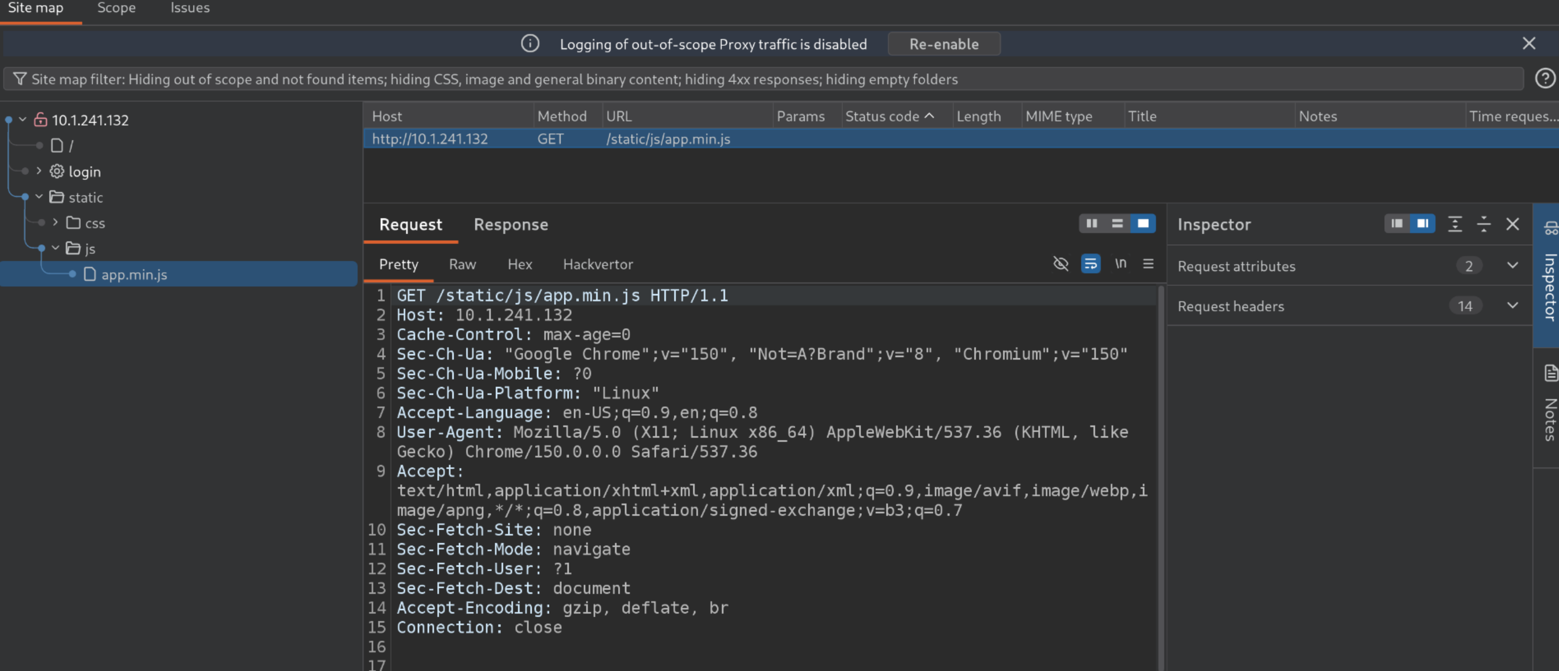Screen dimensions: 1559x671
Task: Click the info icon in the logging banner
Action: [x=530, y=44]
